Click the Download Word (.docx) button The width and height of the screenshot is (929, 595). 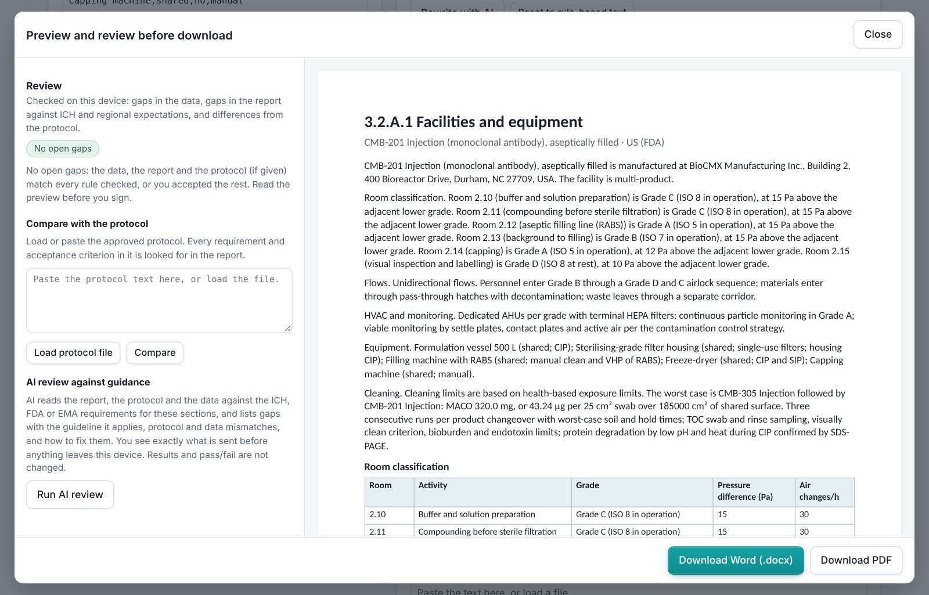tap(736, 560)
